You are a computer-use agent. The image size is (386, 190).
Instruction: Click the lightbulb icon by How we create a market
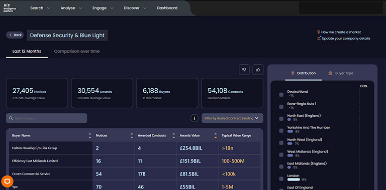tap(319, 32)
